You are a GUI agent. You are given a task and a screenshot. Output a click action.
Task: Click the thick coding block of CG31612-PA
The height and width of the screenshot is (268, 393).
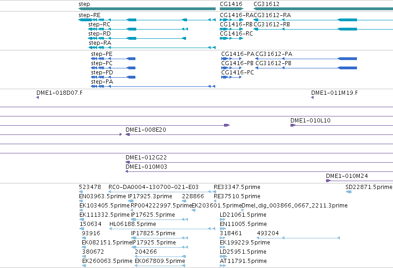point(347,59)
